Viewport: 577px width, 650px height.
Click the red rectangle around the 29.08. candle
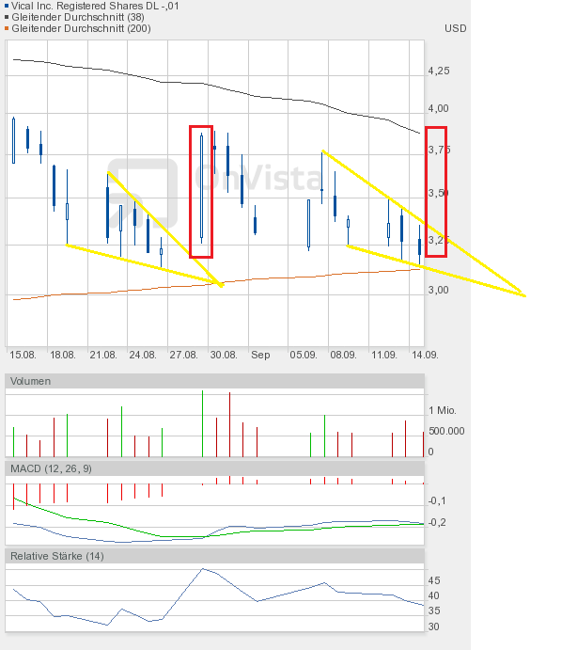click(x=201, y=191)
